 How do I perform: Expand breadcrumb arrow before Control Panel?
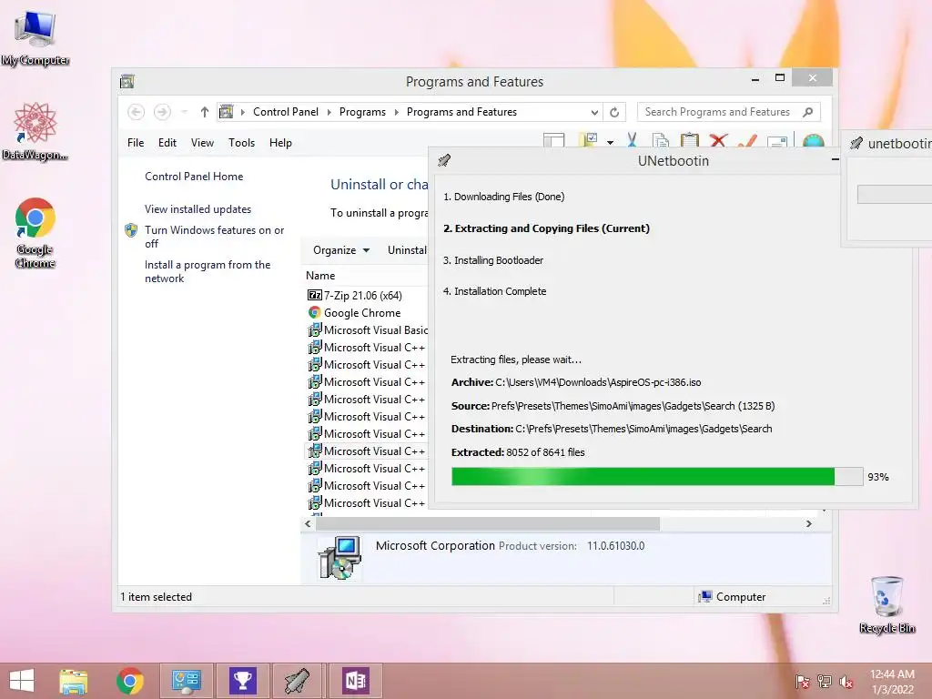click(x=242, y=112)
